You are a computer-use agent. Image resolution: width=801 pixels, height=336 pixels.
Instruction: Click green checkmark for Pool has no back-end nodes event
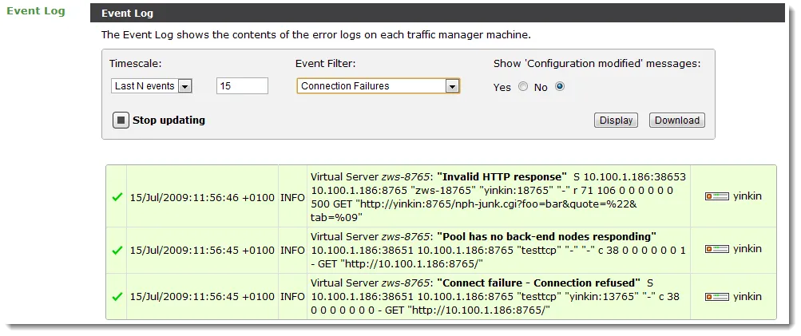117,251
